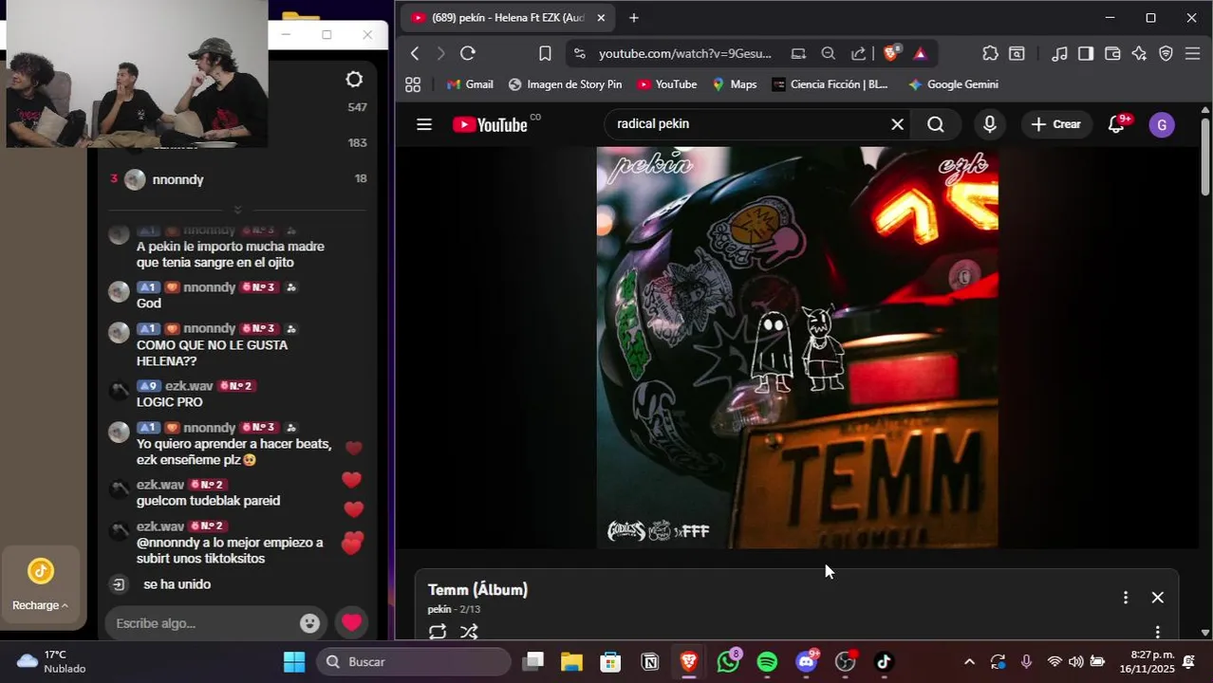Open the clock and date panel
Screen dimensions: 1213x683
[1147, 661]
